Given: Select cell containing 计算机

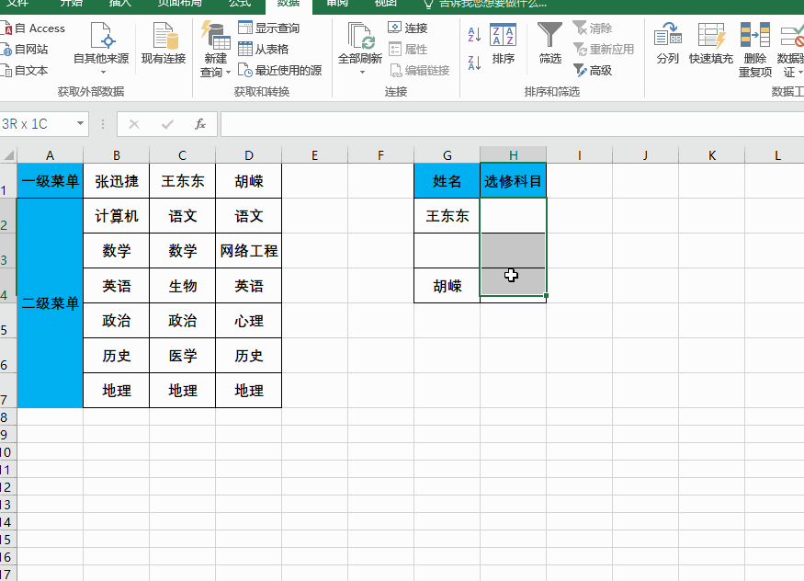Looking at the screenshot, I should tap(117, 216).
